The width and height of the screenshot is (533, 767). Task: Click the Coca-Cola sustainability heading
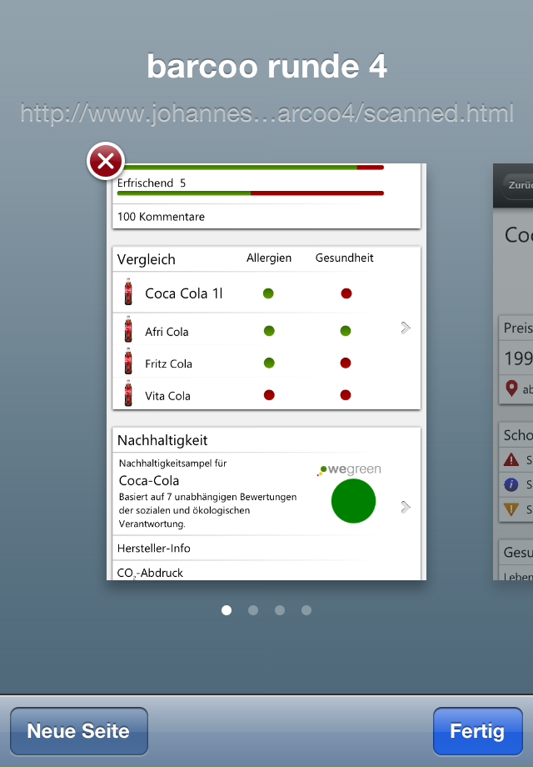149,480
